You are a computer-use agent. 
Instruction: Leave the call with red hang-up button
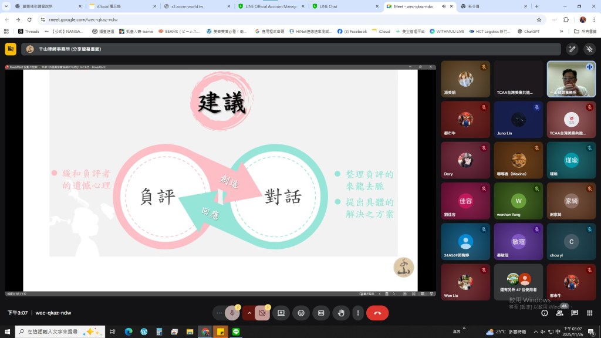(377, 313)
